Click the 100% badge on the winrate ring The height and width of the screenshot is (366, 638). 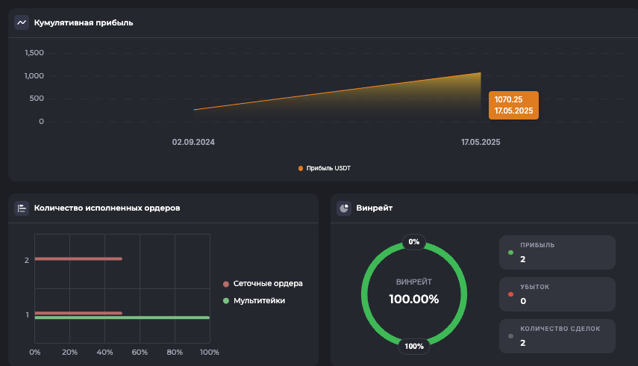click(413, 346)
